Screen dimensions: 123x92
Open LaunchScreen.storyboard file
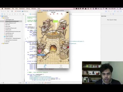pyautogui.click(x=11, y=40)
